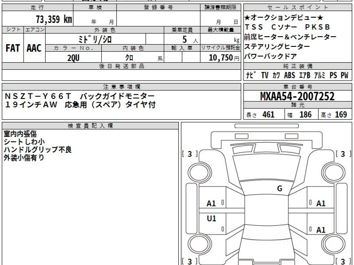Click the AAC air conditioner value
The height and width of the screenshot is (265, 354).
click(34, 48)
